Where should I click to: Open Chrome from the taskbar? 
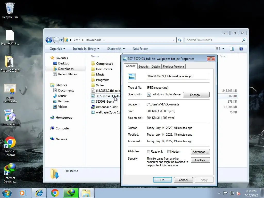point(55,193)
